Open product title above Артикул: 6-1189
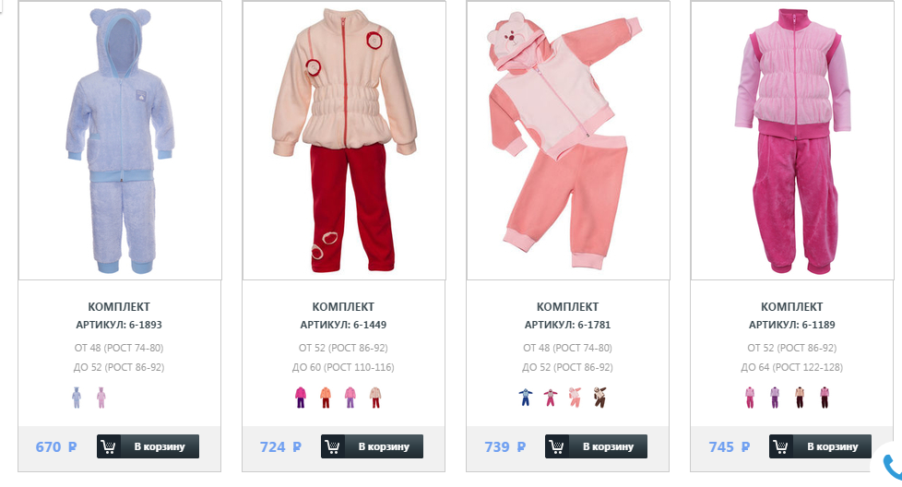Image resolution: width=902 pixels, height=487 pixels. pos(792,306)
